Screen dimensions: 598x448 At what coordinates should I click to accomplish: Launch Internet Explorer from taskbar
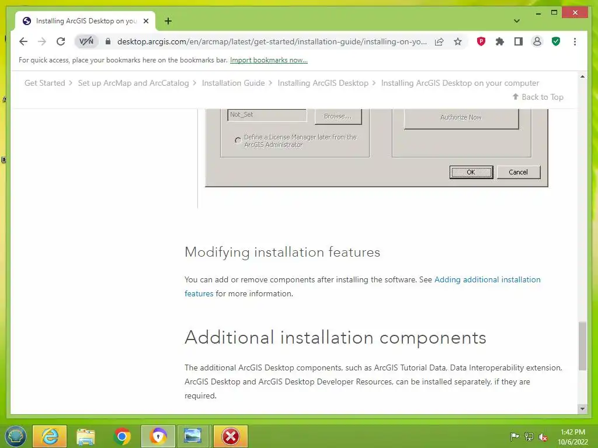[x=50, y=436]
